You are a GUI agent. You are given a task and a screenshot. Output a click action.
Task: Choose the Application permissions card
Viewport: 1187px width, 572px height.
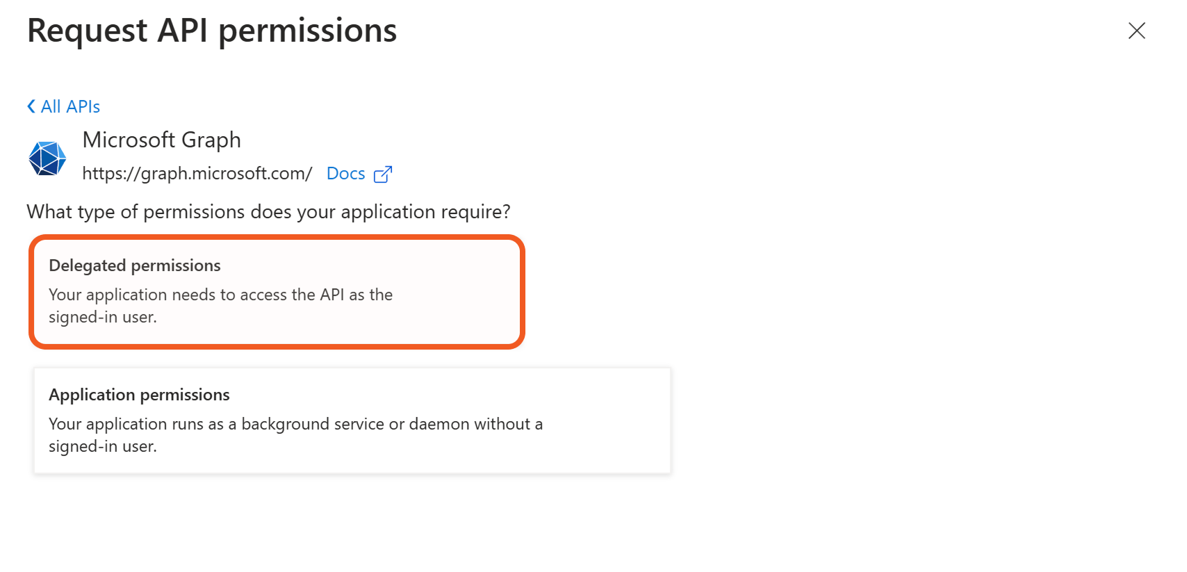point(352,420)
